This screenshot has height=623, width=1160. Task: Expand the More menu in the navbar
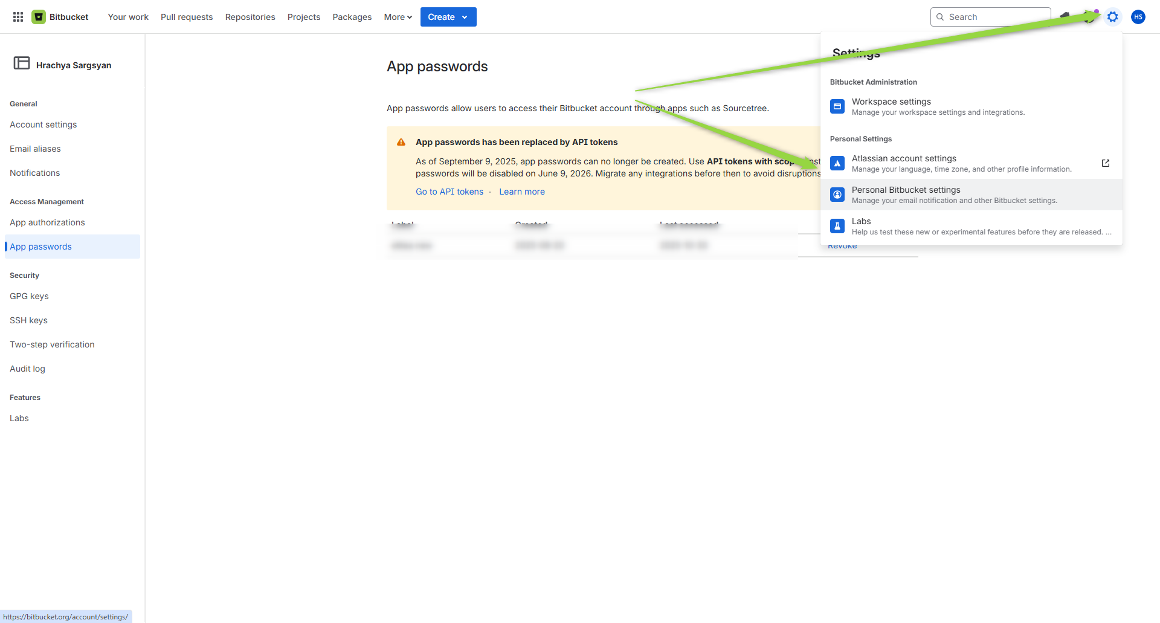point(398,17)
